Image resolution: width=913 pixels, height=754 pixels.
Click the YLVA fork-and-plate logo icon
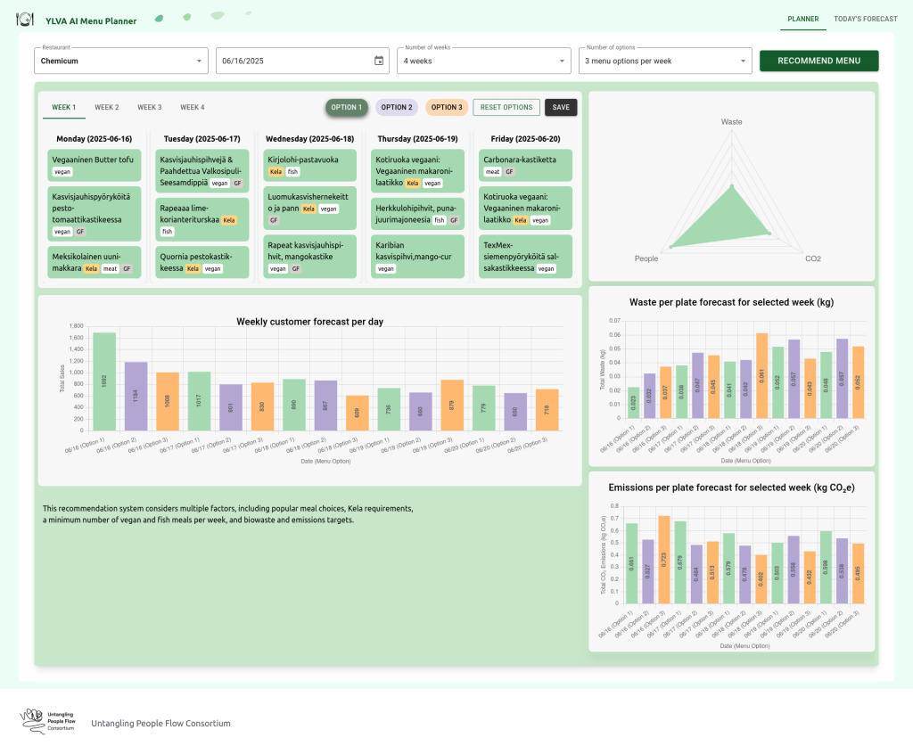pos(25,19)
